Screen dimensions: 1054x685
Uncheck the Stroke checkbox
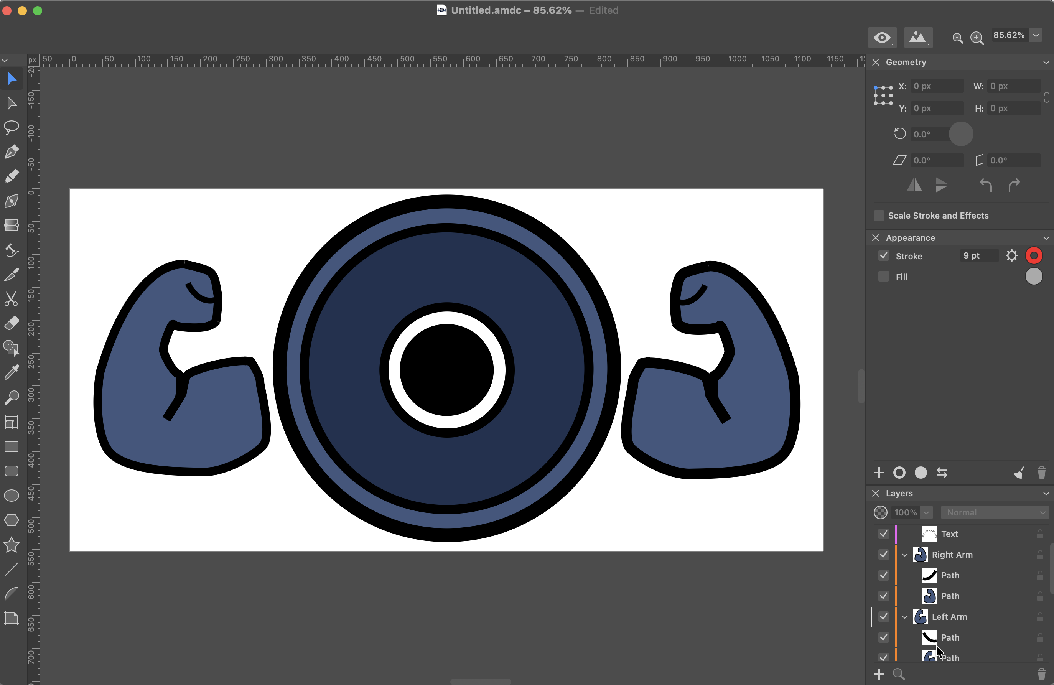(883, 255)
